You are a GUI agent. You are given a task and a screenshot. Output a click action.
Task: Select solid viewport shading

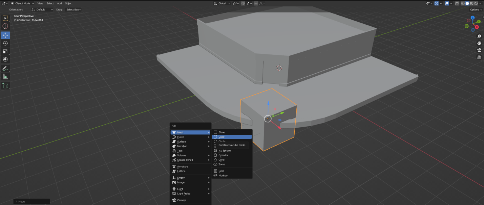pyautogui.click(x=467, y=3)
